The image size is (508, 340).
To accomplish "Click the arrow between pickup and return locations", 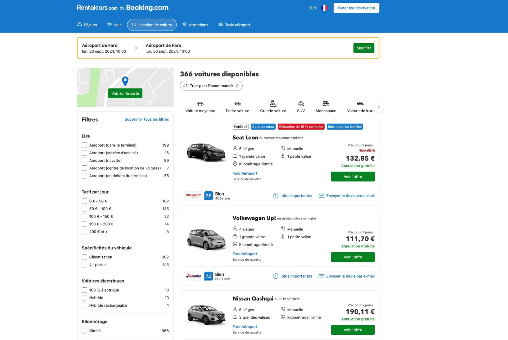I will pyautogui.click(x=136, y=48).
